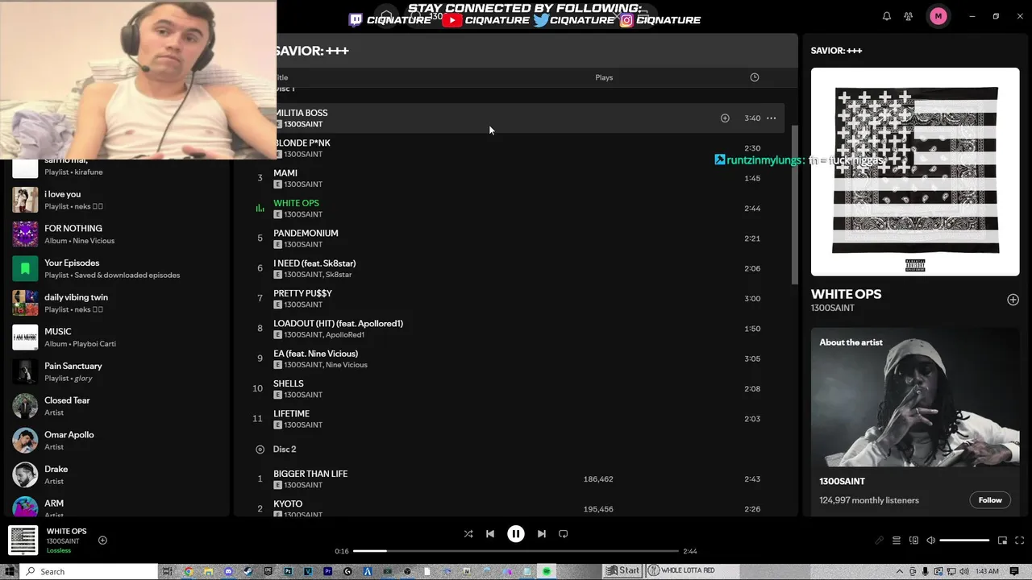Click the now-playing cover thumbnail in player bar
The height and width of the screenshot is (580, 1032).
pyautogui.click(x=23, y=541)
